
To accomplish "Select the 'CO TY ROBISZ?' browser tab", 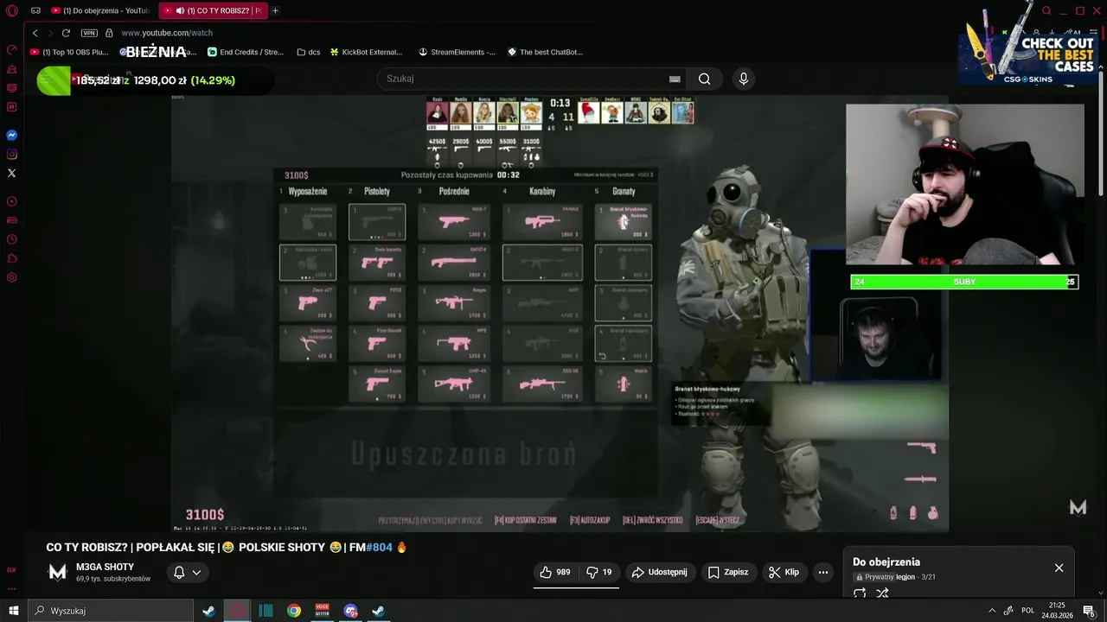I will click(213, 10).
